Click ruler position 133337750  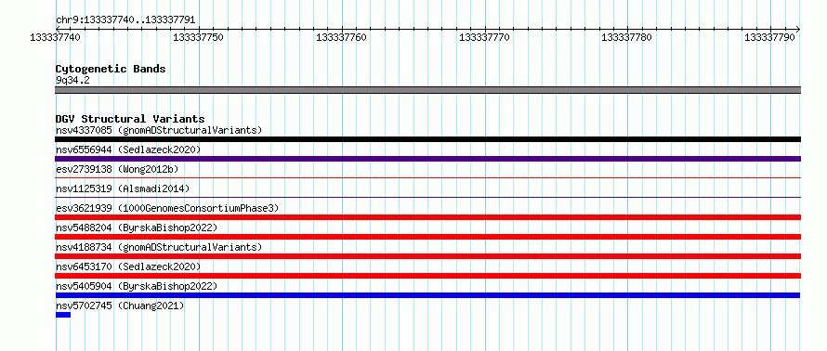pyautogui.click(x=198, y=37)
